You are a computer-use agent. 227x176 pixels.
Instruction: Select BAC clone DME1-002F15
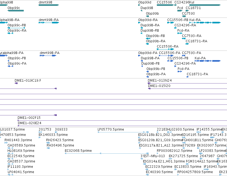coord(29,118)
